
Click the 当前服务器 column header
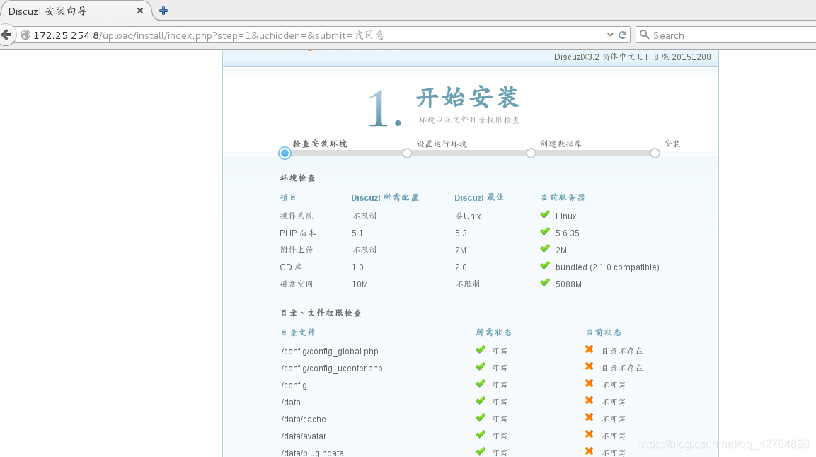click(x=563, y=197)
